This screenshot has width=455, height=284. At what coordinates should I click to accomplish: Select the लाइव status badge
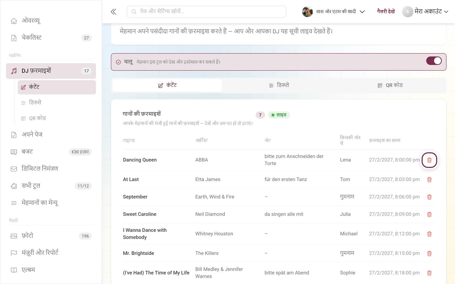point(279,115)
